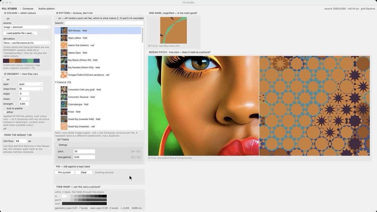This screenshot has height=212, width=377.
Task: Click the rendered pattern half of mosaic patch
Action: click(x=314, y=106)
